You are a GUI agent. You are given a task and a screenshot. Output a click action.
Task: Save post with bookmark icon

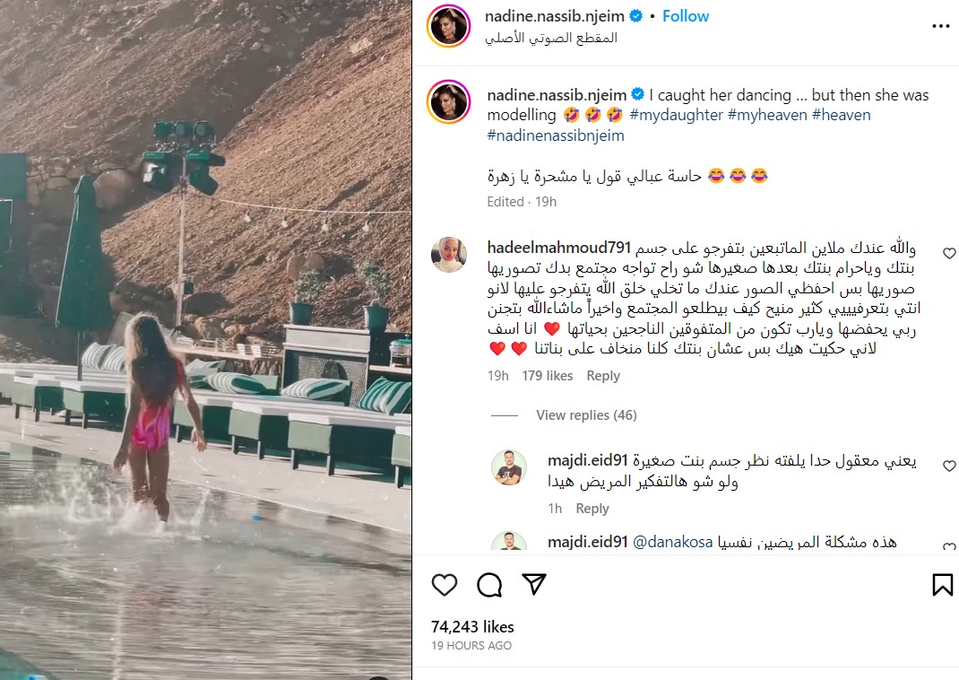(x=943, y=585)
